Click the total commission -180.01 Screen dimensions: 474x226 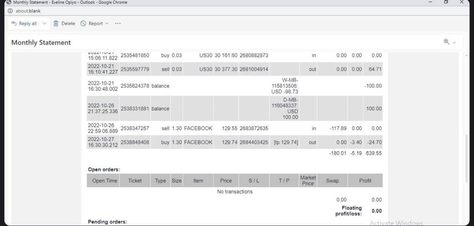click(338, 153)
